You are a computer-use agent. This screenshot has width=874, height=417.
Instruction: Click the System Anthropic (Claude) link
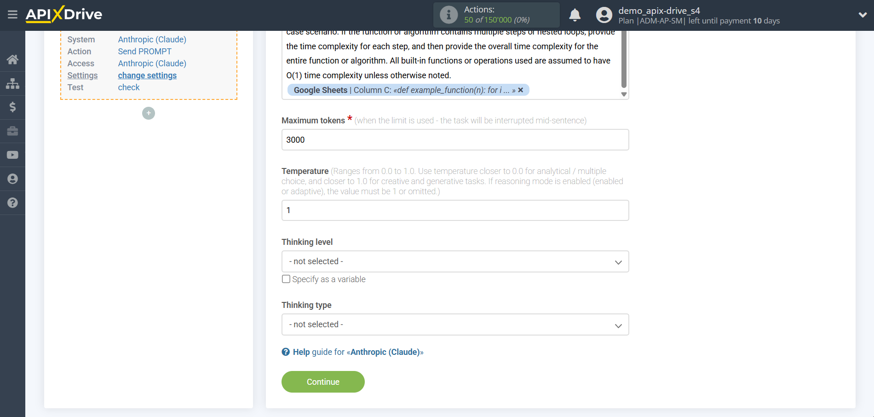pos(152,40)
